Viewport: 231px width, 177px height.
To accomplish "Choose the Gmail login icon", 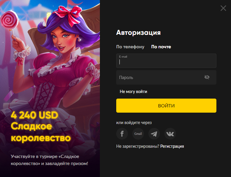I will click(x=138, y=134).
